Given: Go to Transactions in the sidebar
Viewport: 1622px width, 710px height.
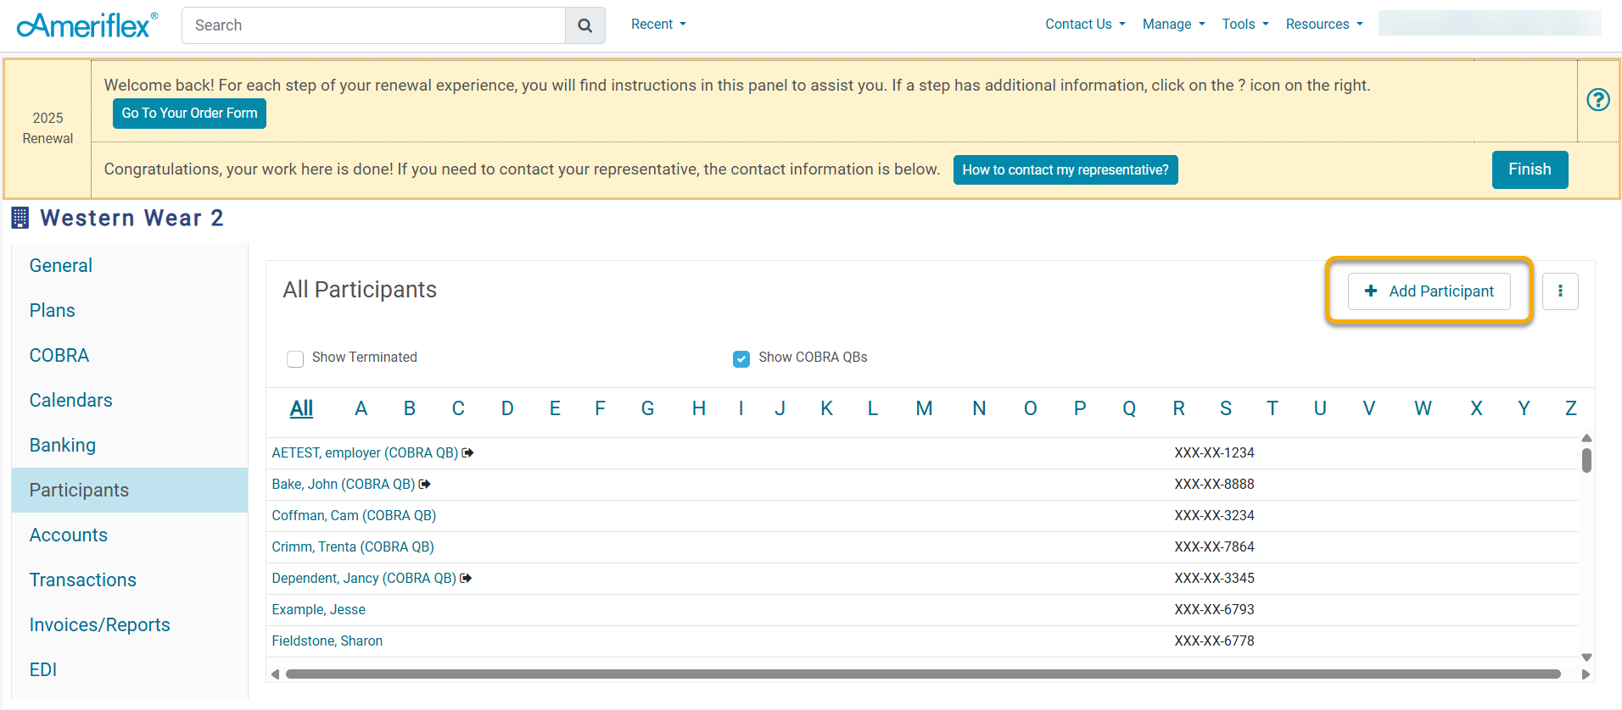Looking at the screenshot, I should tap(130, 580).
